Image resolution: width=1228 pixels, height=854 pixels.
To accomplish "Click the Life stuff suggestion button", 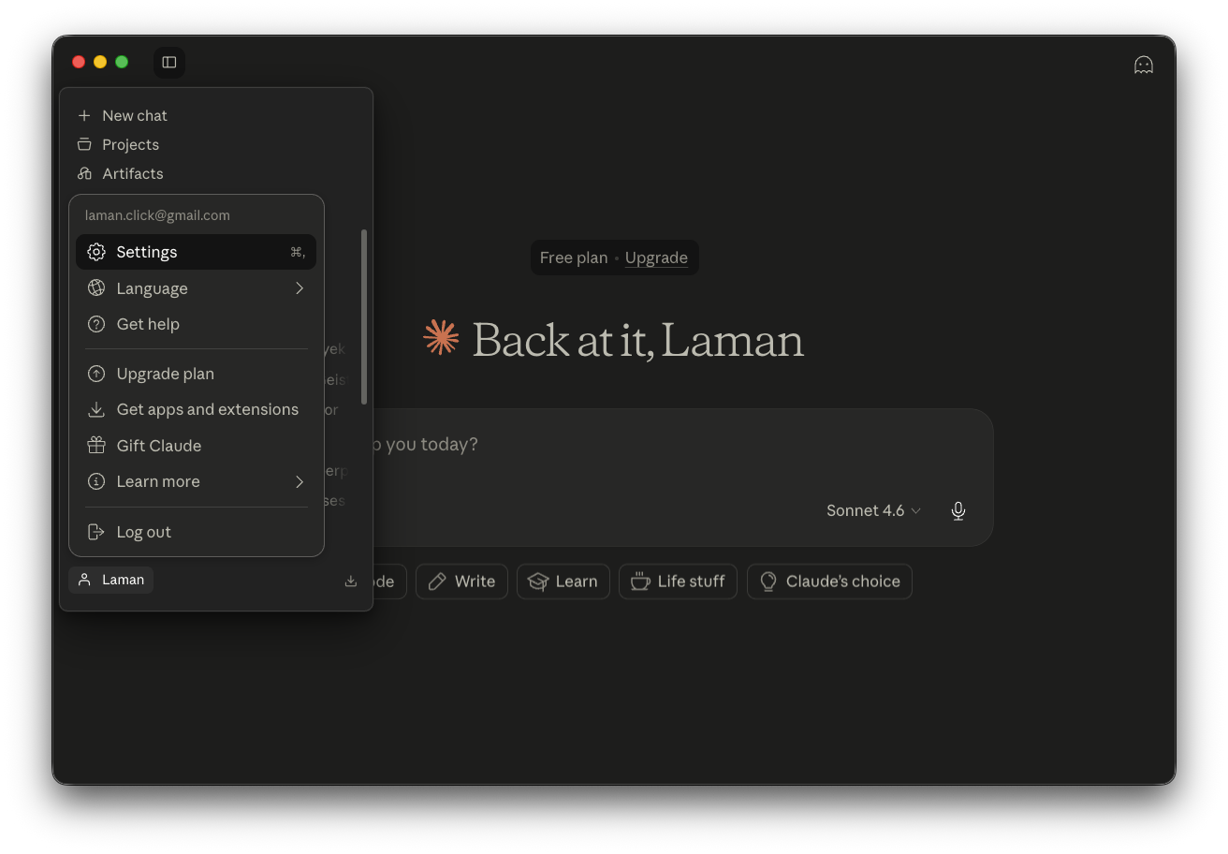I will pyautogui.click(x=679, y=582).
